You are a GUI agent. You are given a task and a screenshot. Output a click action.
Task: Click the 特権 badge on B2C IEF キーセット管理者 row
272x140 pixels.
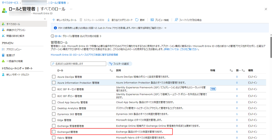[x=213, y=89]
